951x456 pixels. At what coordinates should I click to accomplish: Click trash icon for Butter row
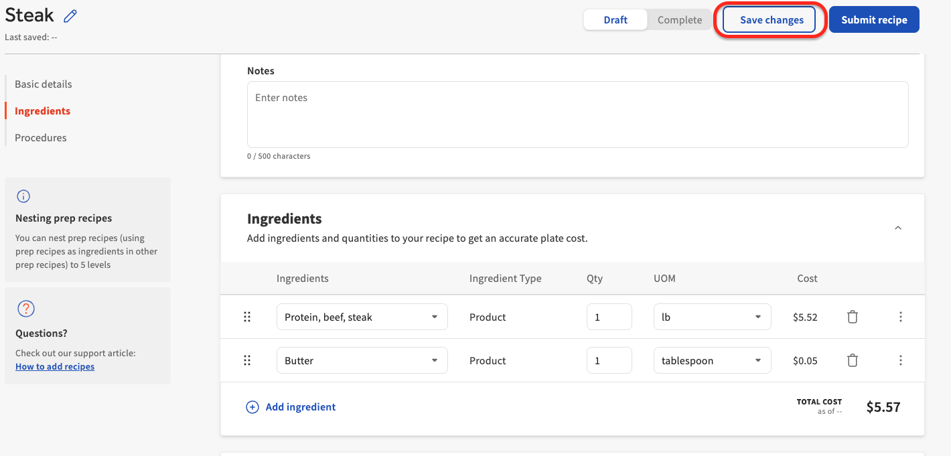coord(853,361)
